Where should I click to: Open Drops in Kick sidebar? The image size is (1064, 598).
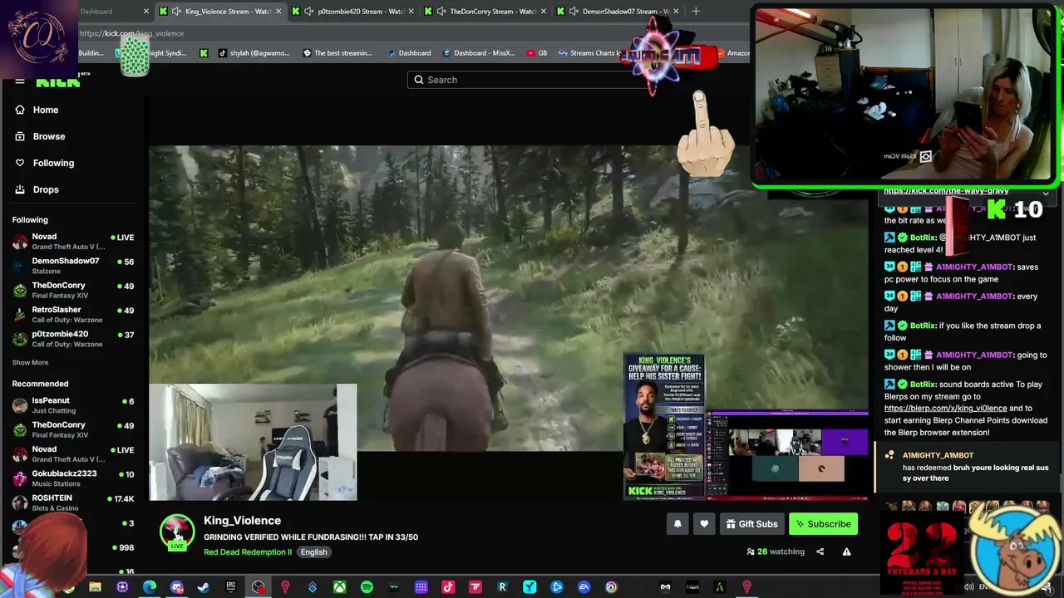point(46,189)
